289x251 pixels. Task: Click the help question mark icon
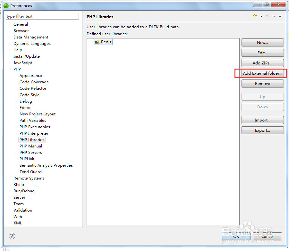[x=12, y=236]
